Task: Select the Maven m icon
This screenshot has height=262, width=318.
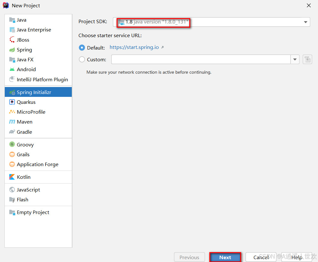Action: tap(12, 122)
